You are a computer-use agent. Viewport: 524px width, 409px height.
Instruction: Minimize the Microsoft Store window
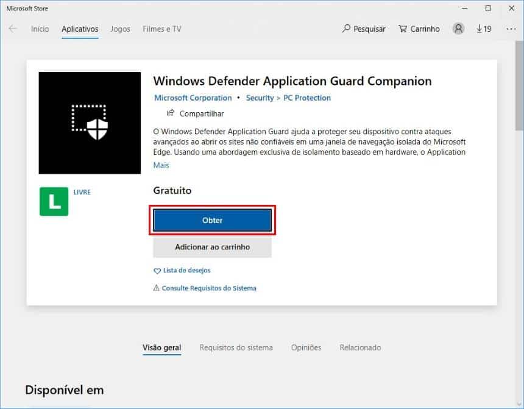(x=464, y=8)
